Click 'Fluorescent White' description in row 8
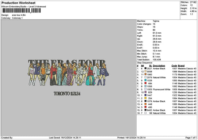This screenshot has height=140, width=198. [161, 89]
